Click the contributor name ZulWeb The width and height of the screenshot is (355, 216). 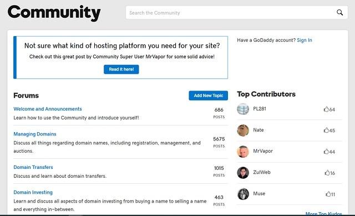(x=262, y=172)
